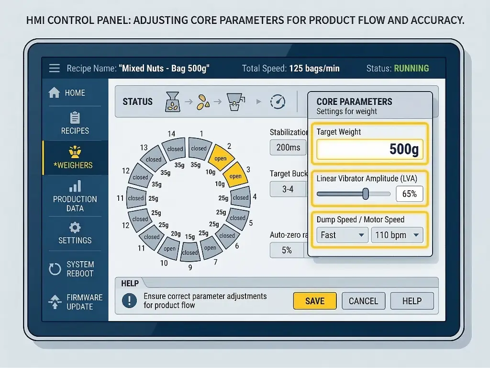The height and width of the screenshot is (368, 490).
Task: Click the Home house icon
Action: coord(55,92)
